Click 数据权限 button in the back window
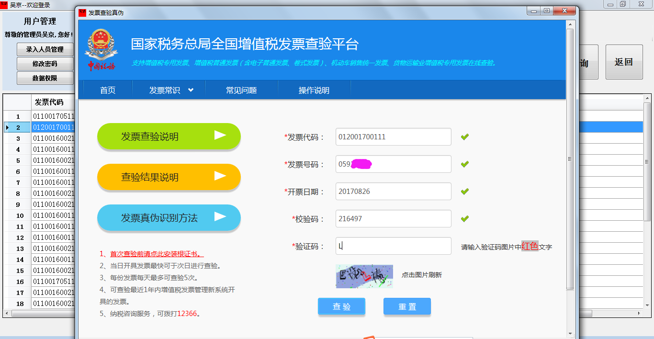 coord(45,78)
